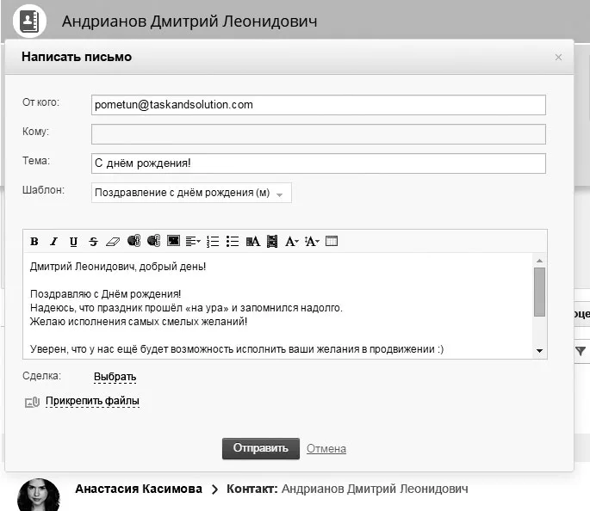
Task: Click Выбрать to choose a deal
Action: [115, 377]
